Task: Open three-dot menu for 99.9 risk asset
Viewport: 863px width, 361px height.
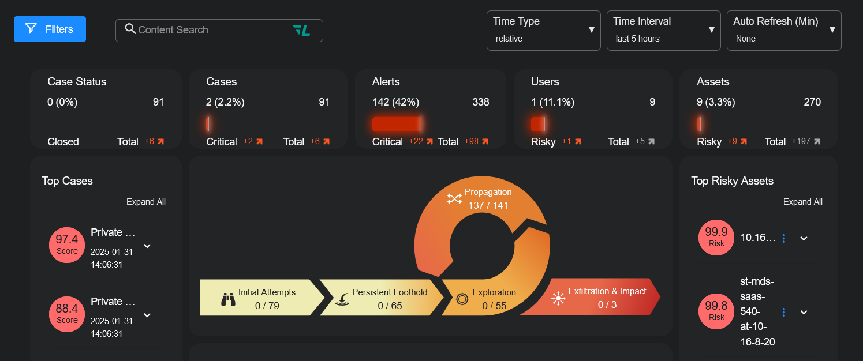Action: click(x=783, y=238)
